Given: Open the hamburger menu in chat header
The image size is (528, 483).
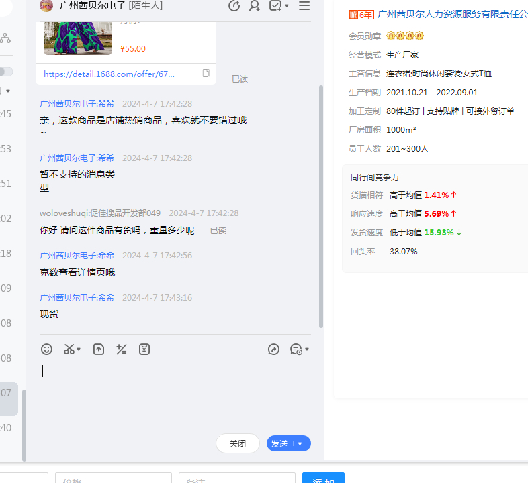Looking at the screenshot, I should click(x=304, y=6).
